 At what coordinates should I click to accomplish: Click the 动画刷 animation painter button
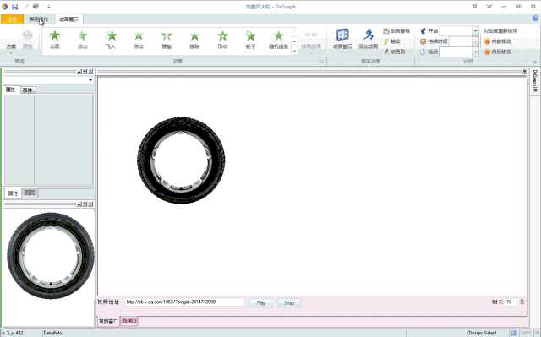pyautogui.click(x=394, y=52)
